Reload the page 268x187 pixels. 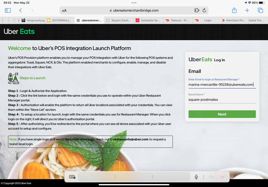click(204, 10)
